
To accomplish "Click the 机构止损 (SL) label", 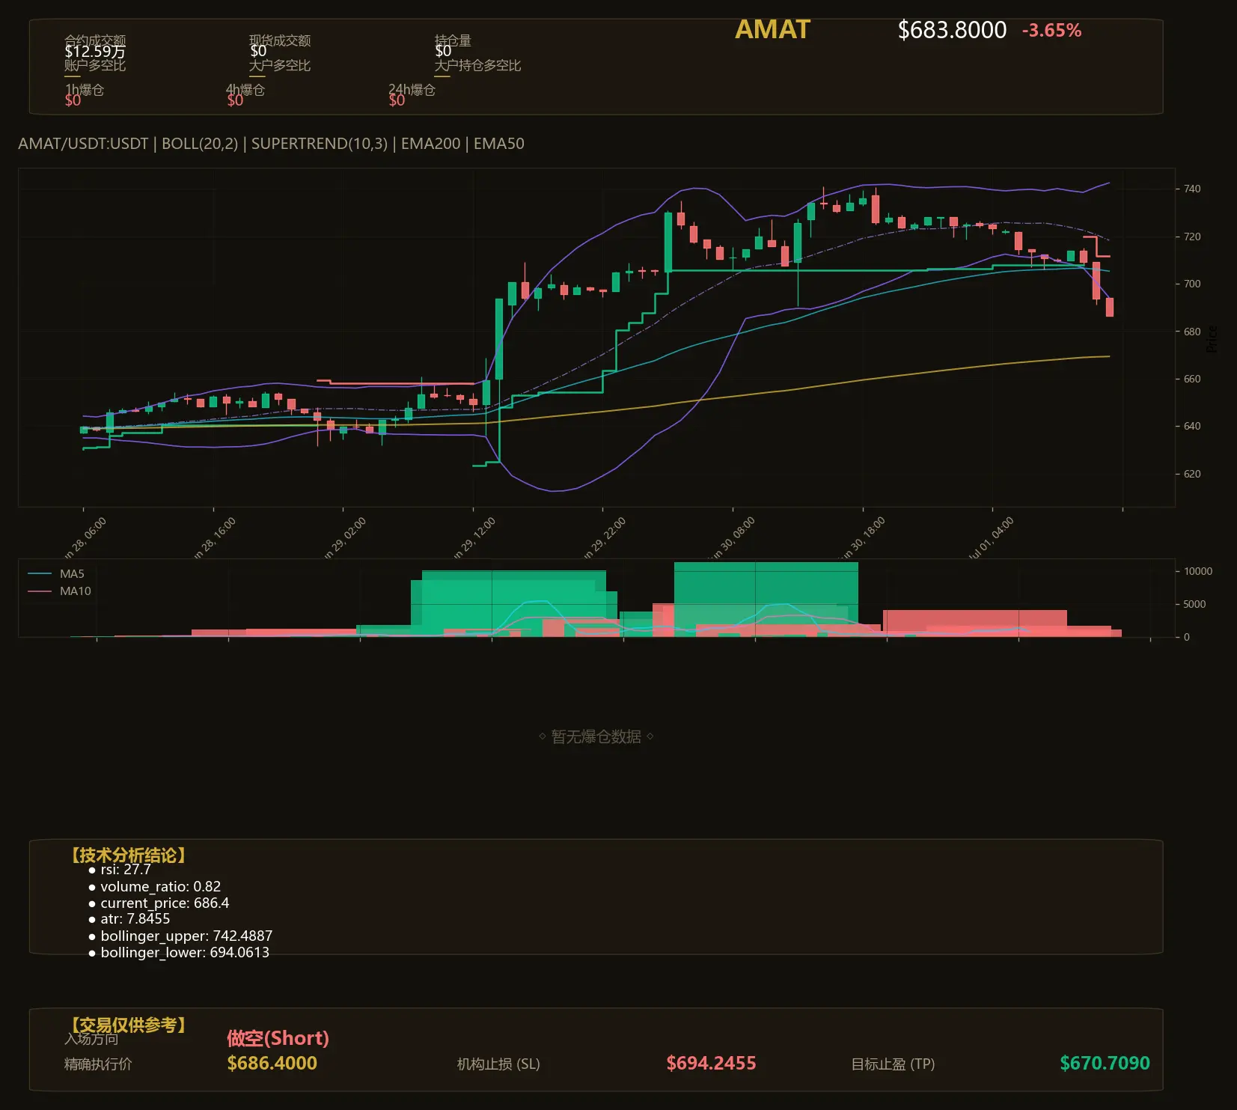I will click(498, 1064).
